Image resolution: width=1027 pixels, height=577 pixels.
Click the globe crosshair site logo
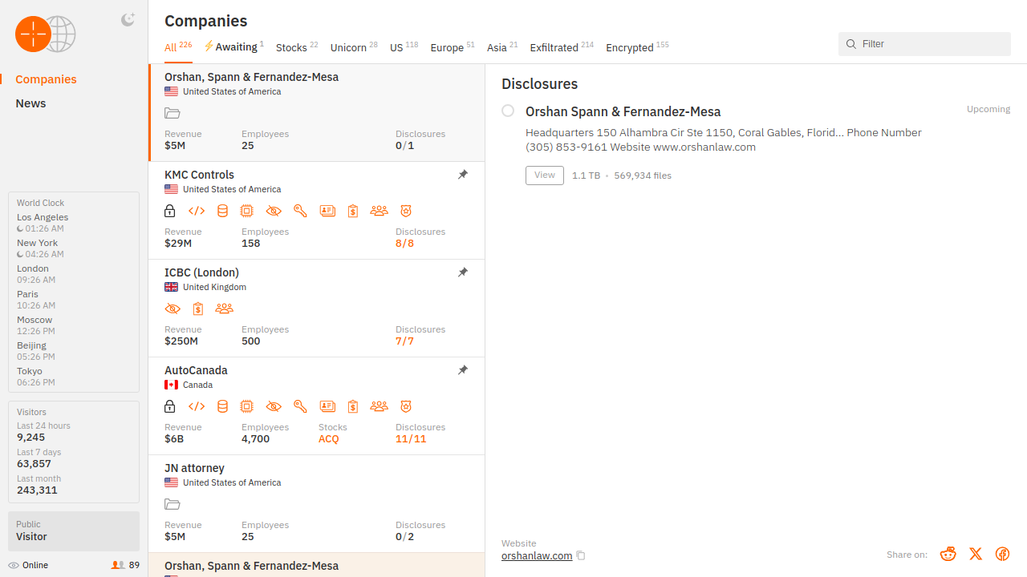(46, 34)
